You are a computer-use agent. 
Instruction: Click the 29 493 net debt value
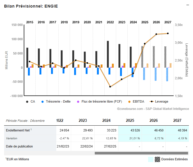pos(88,130)
